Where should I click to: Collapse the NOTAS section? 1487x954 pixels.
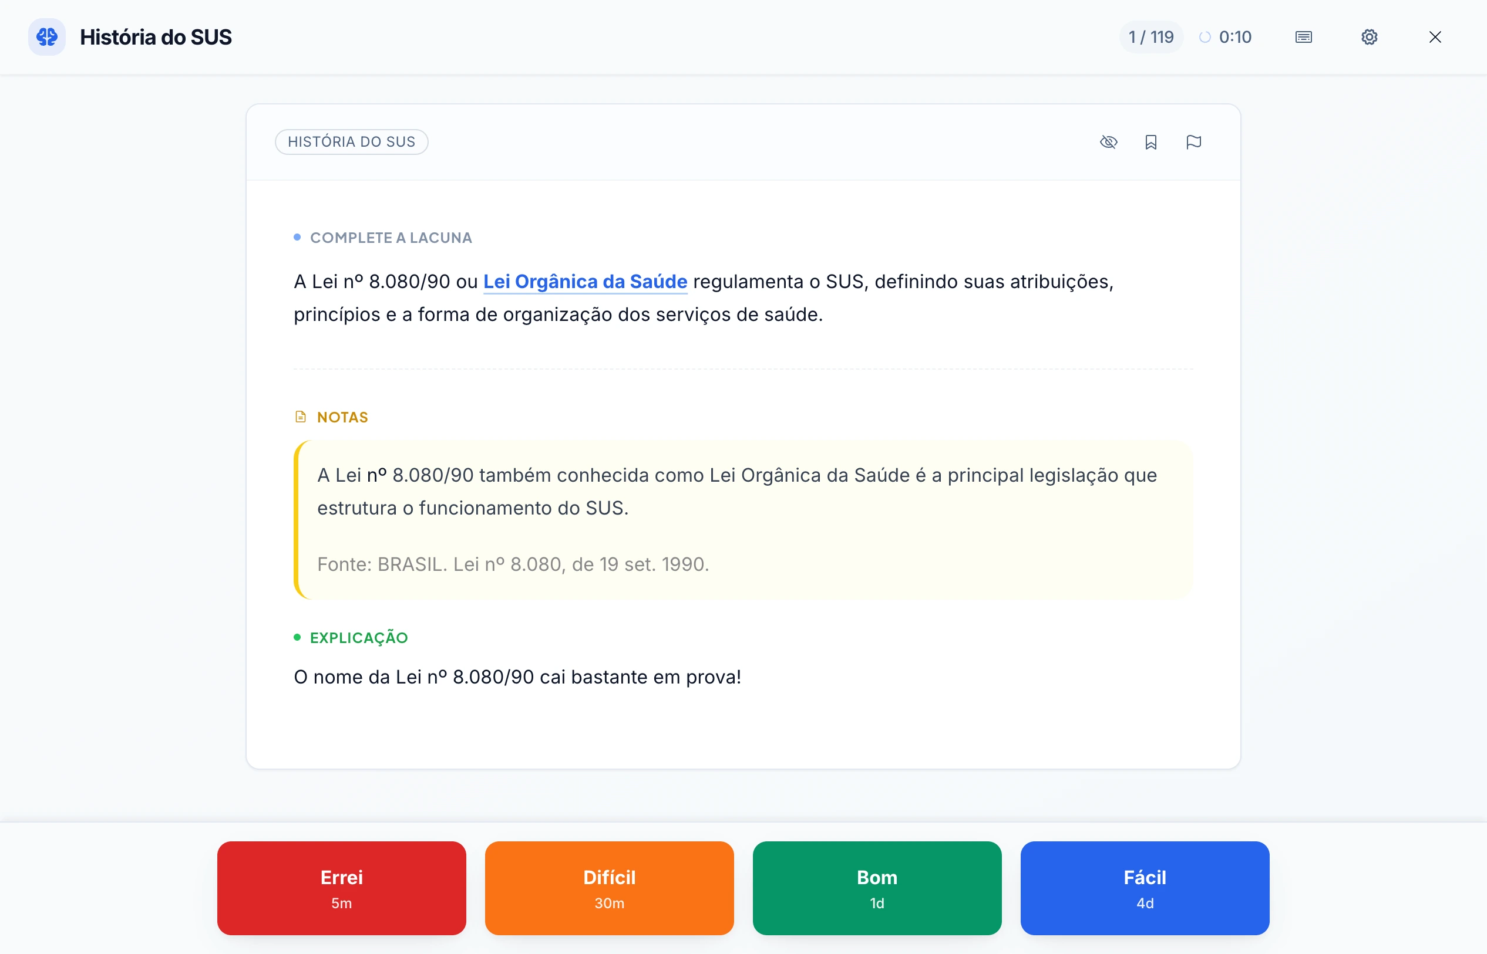[342, 417]
